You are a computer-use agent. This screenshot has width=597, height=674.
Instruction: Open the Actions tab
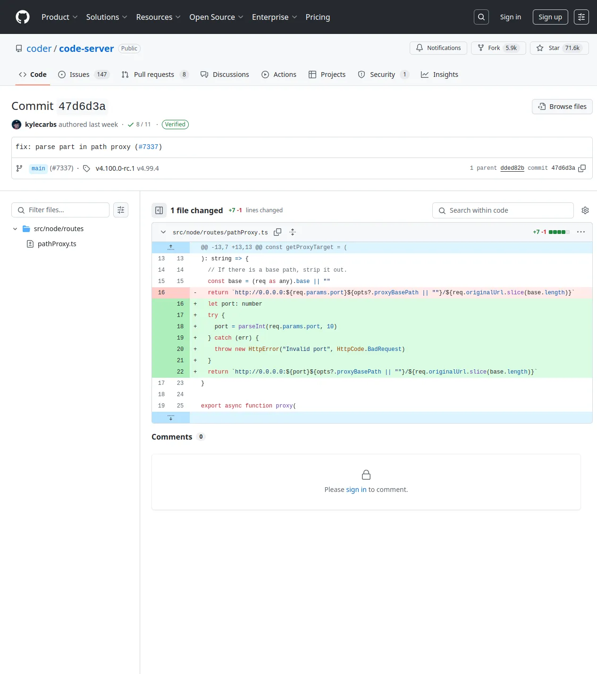[x=279, y=75]
